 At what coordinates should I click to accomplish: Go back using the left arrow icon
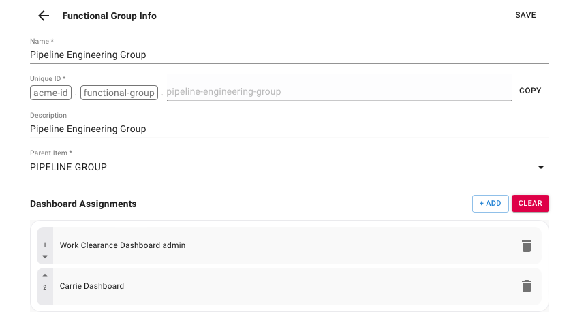point(44,16)
